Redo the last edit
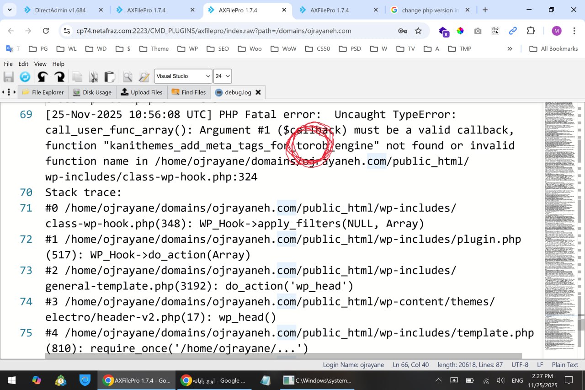 [x=59, y=76]
